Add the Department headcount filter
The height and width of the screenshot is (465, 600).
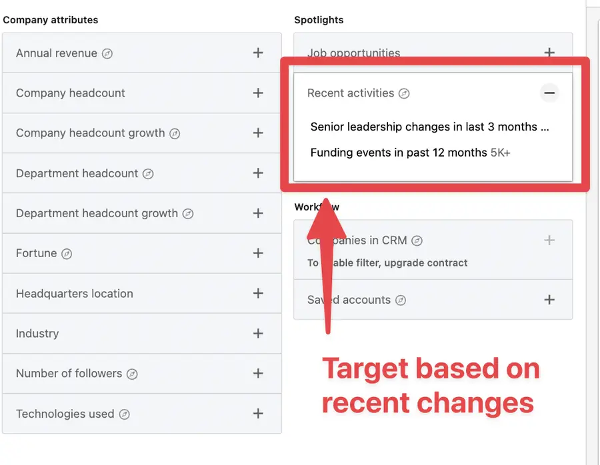[x=258, y=173]
